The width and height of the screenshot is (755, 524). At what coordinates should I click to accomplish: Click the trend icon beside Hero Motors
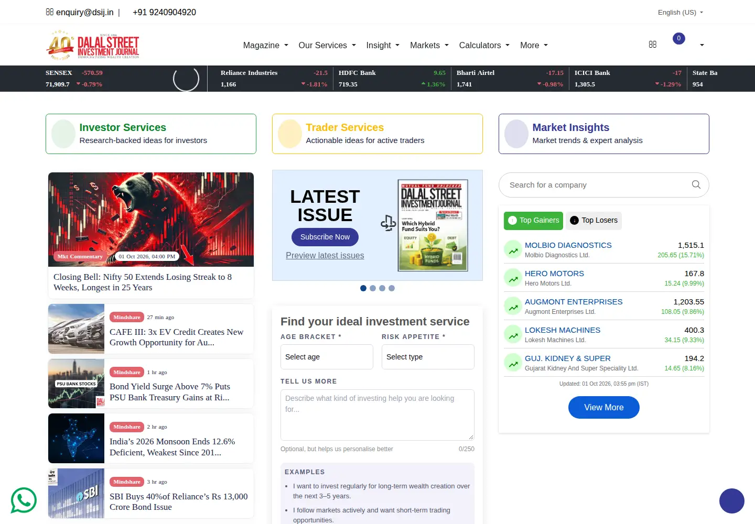[513, 278]
